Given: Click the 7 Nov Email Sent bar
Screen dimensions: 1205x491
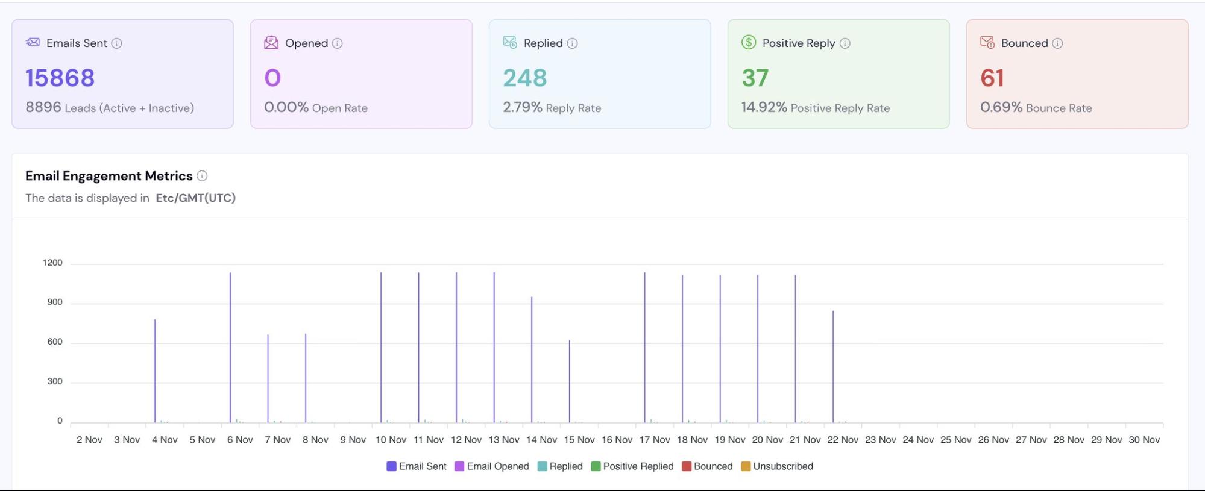Looking at the screenshot, I should (x=268, y=379).
